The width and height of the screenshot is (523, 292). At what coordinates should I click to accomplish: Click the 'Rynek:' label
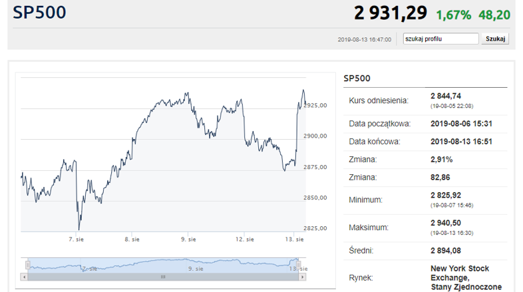pos(361,278)
